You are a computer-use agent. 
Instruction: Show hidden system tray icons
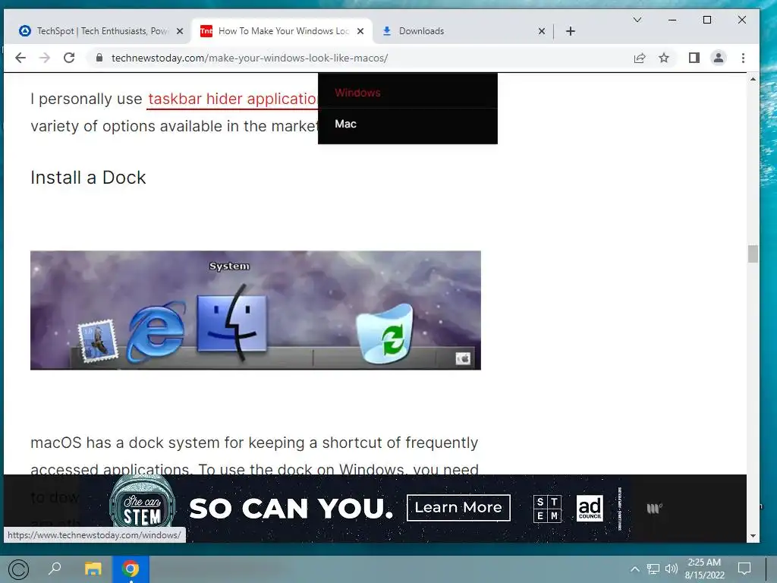(635, 569)
